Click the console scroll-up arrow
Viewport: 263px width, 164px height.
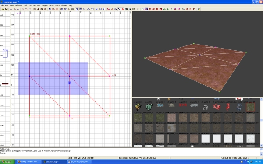click(x=261, y=149)
